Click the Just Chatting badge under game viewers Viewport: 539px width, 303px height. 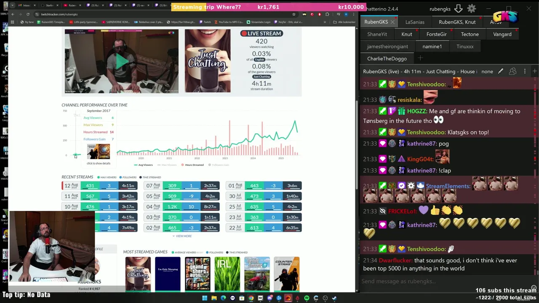pyautogui.click(x=261, y=77)
